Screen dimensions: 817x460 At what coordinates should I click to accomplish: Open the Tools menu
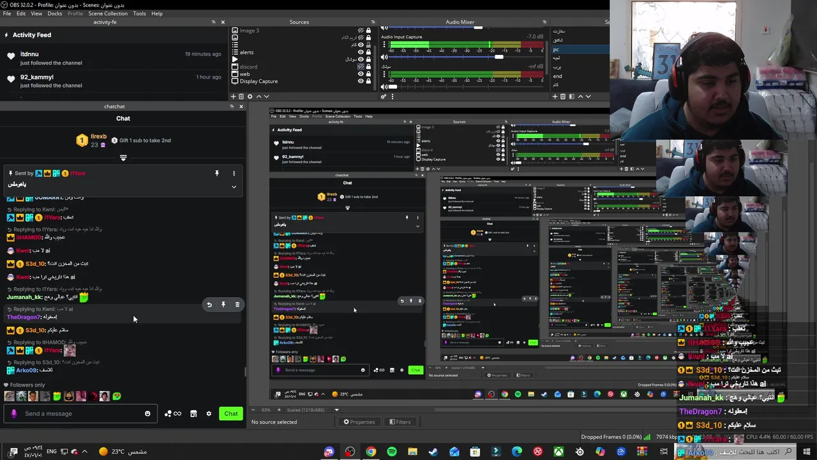pyautogui.click(x=139, y=13)
